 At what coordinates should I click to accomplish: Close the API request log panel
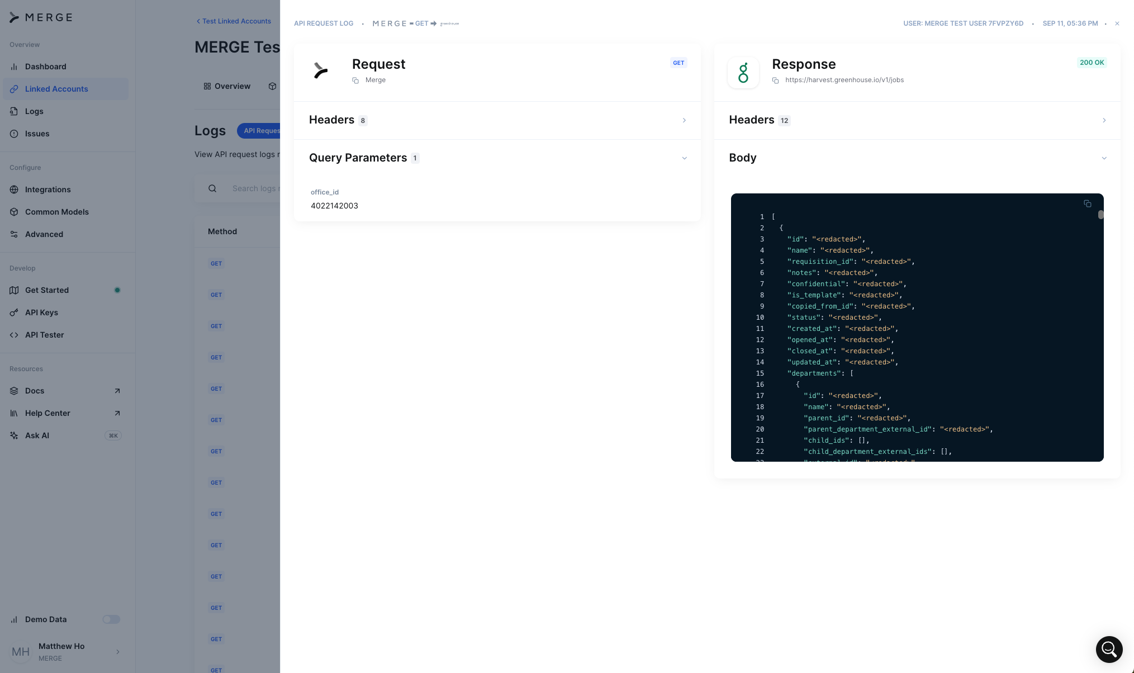pyautogui.click(x=1117, y=23)
